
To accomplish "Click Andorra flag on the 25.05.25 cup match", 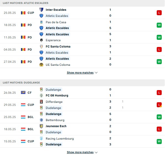I will [x=23, y=13].
